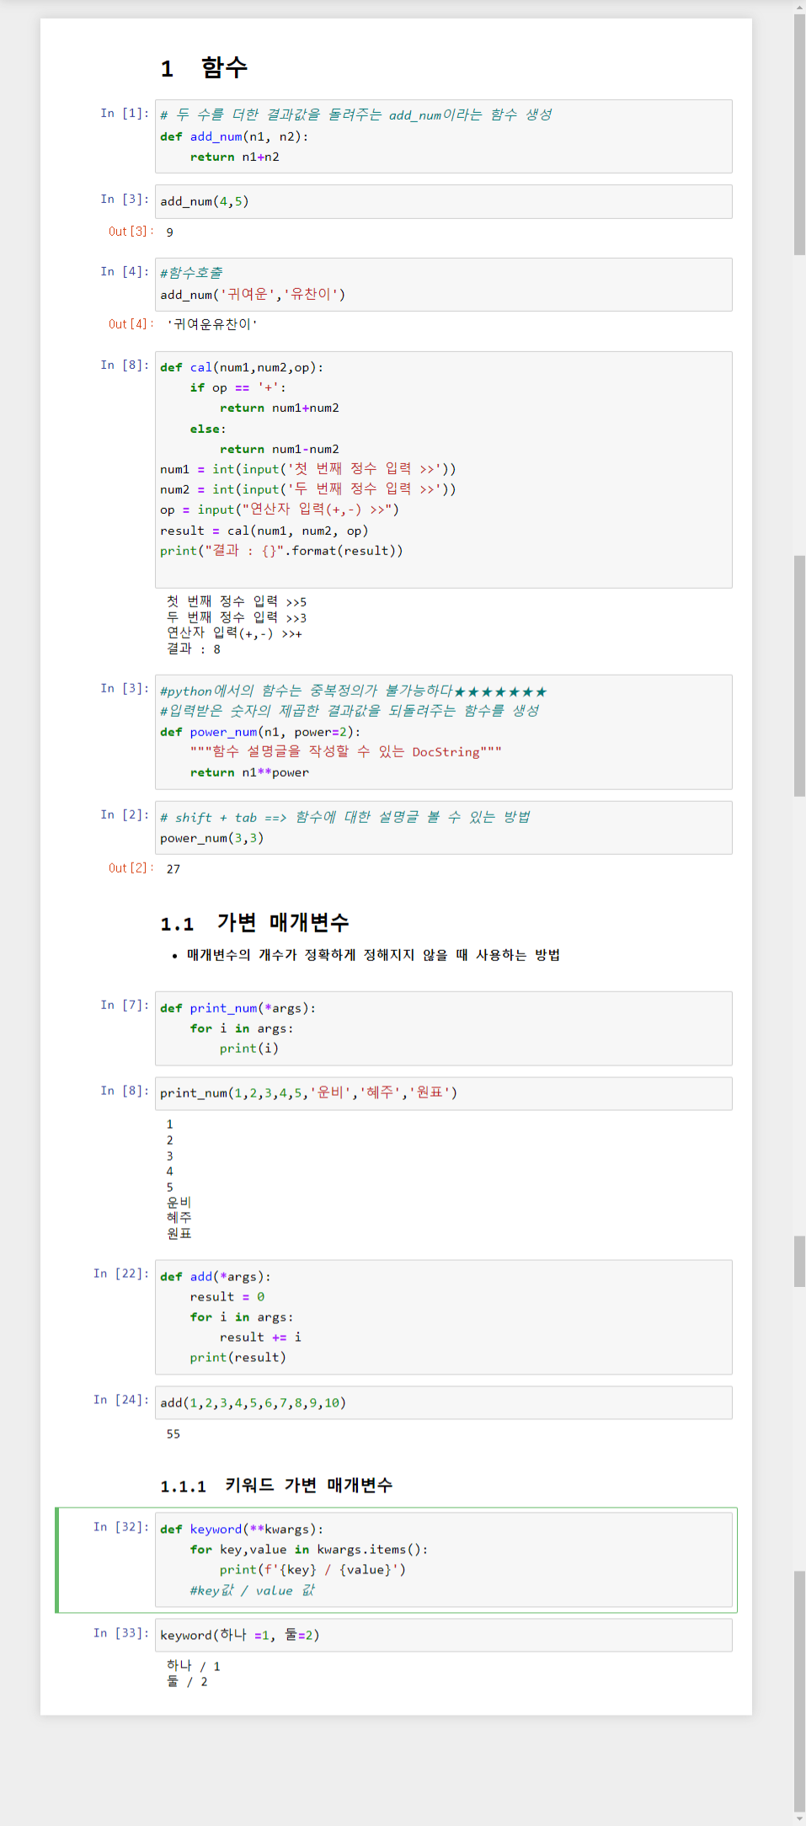Click the '#key값 / value 값' comment

[x=253, y=1590]
